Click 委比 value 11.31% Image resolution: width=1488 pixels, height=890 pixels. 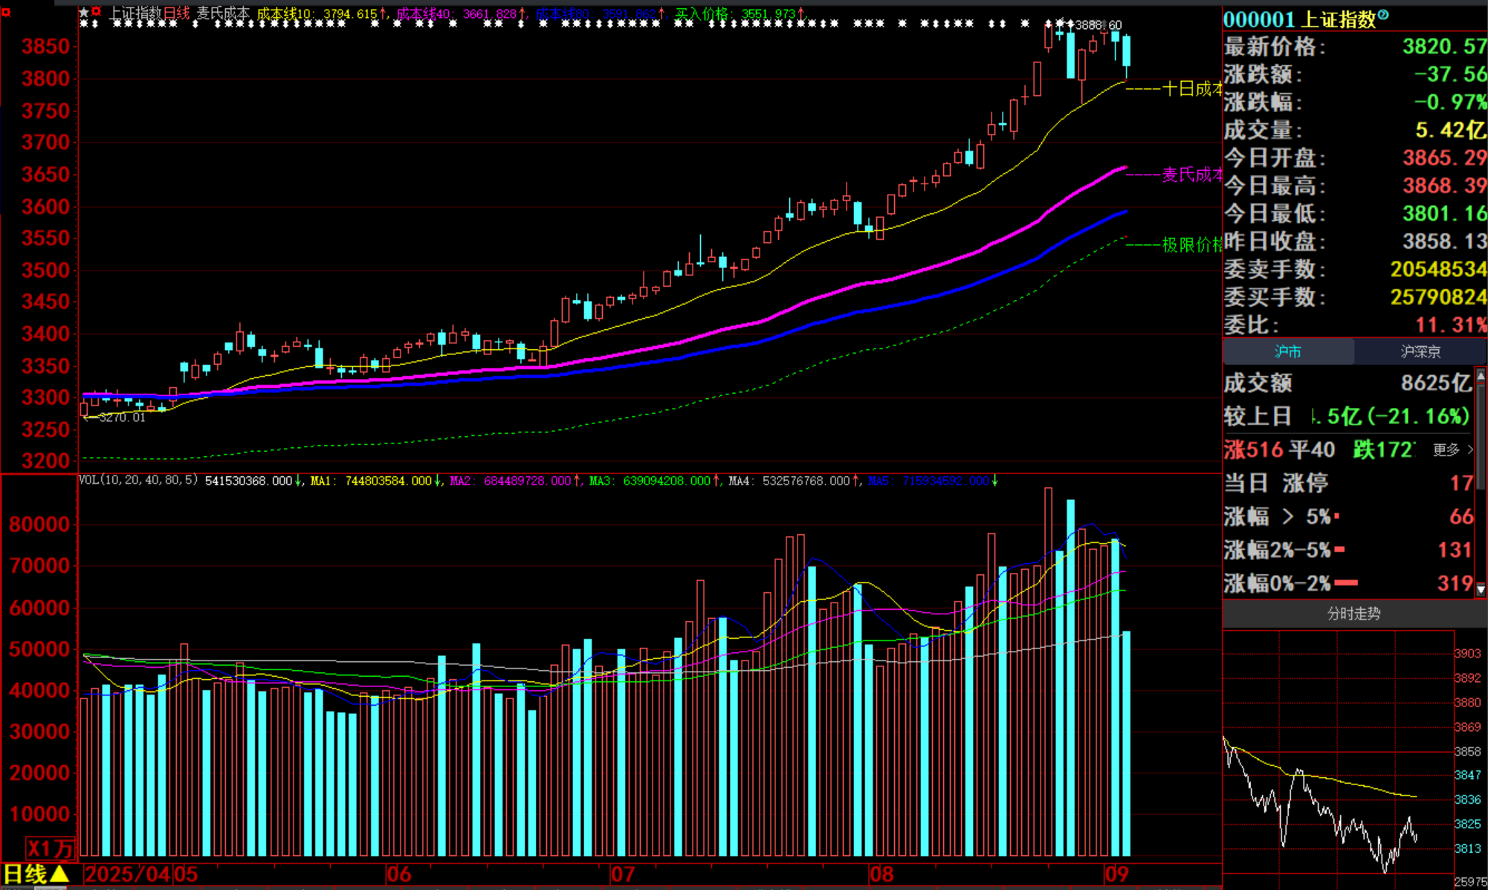click(x=1451, y=325)
